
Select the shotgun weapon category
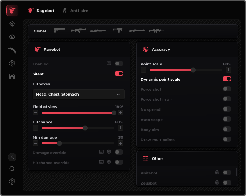tap(137, 31)
